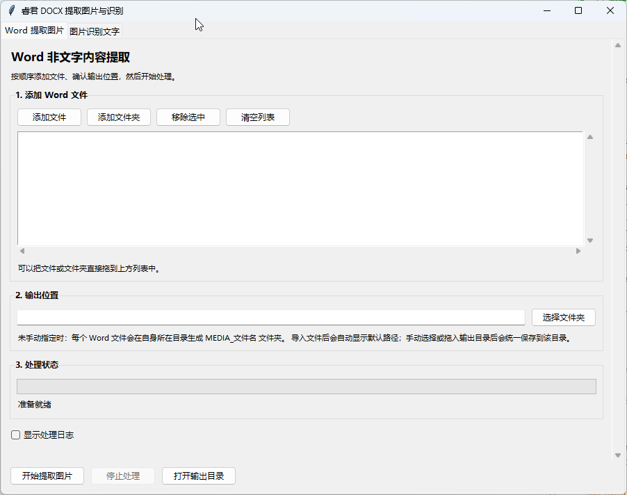627x495 pixels.
Task: Click the section label 3. 处理状态
Action: click(x=37, y=365)
